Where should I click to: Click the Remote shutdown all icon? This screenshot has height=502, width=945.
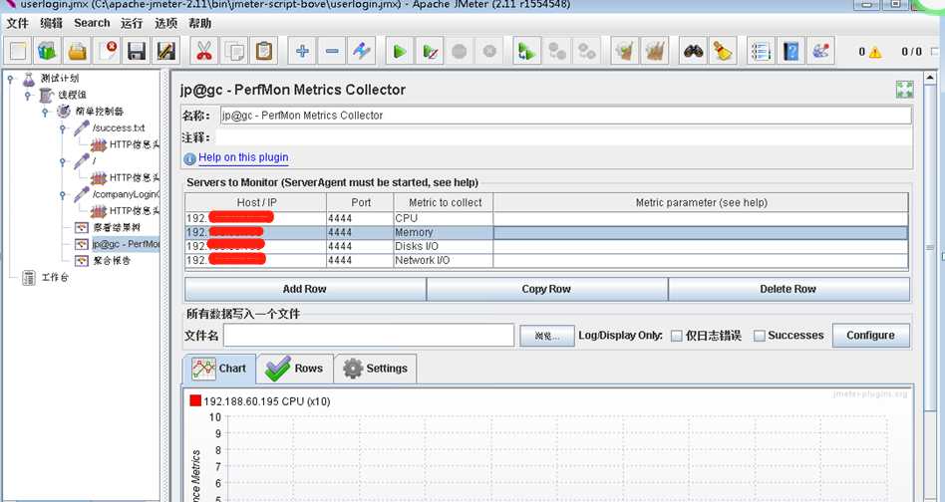pos(586,51)
